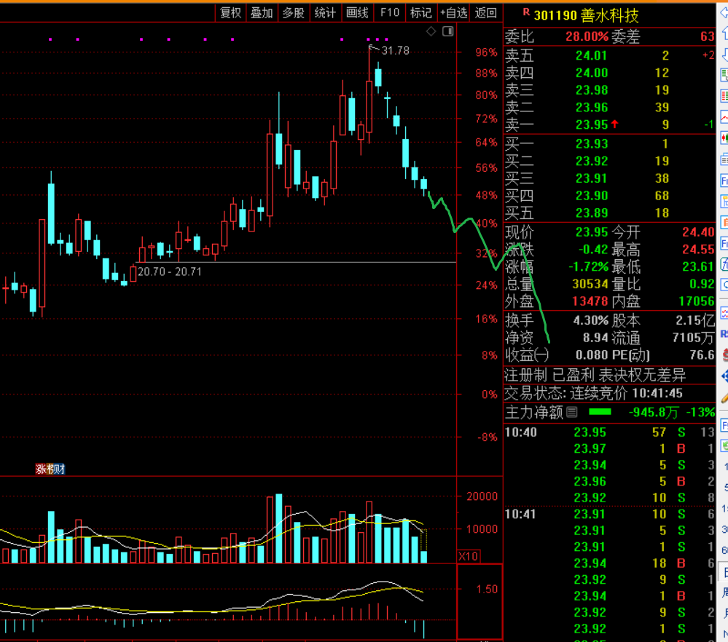Click 注册制 已盈利 表决权无差异 status line
The image size is (728, 642).
(595, 375)
